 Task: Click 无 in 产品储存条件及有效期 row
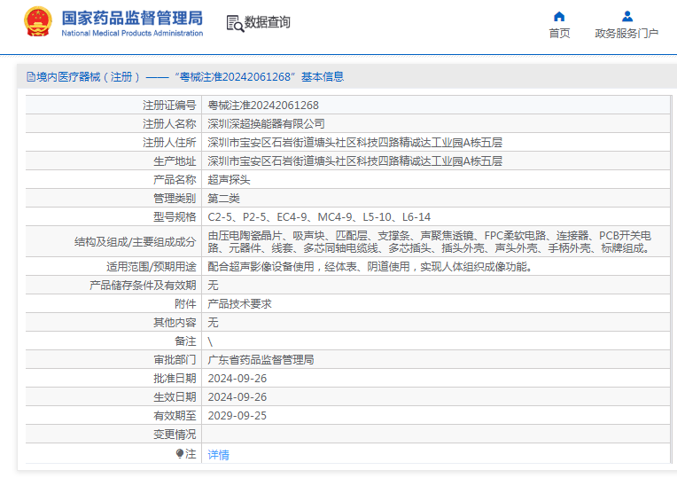point(214,286)
